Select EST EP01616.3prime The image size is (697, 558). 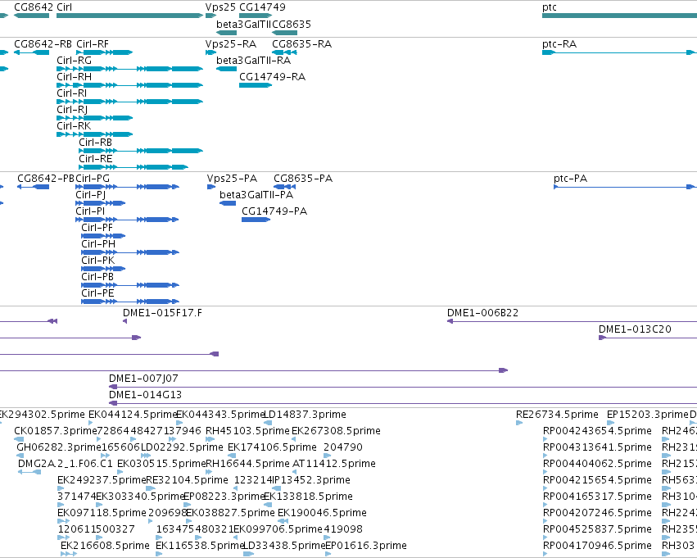pyautogui.click(x=366, y=546)
